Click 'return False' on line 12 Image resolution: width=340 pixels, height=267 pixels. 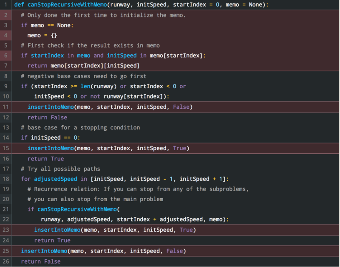coord(47,117)
